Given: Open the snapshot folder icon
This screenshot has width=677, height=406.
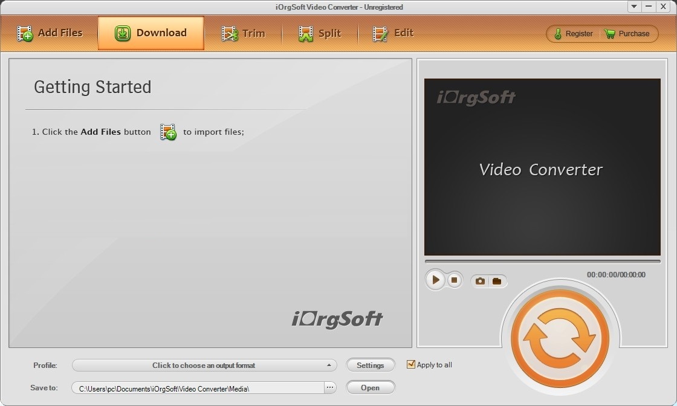Looking at the screenshot, I should (497, 282).
